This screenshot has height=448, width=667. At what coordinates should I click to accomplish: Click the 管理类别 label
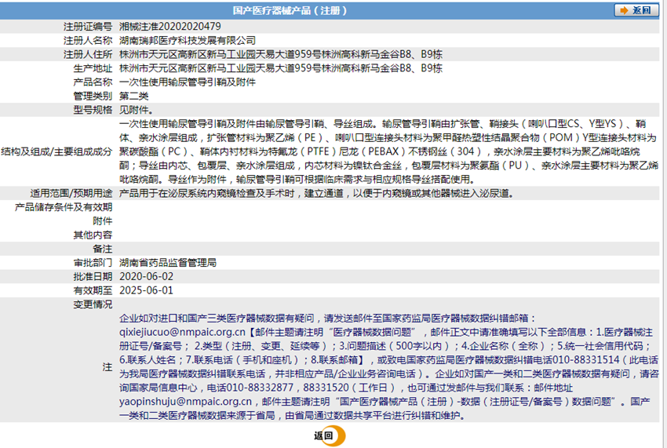93,97
